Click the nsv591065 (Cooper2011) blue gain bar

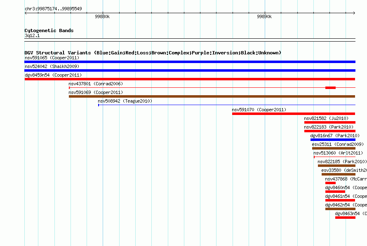(190, 62)
